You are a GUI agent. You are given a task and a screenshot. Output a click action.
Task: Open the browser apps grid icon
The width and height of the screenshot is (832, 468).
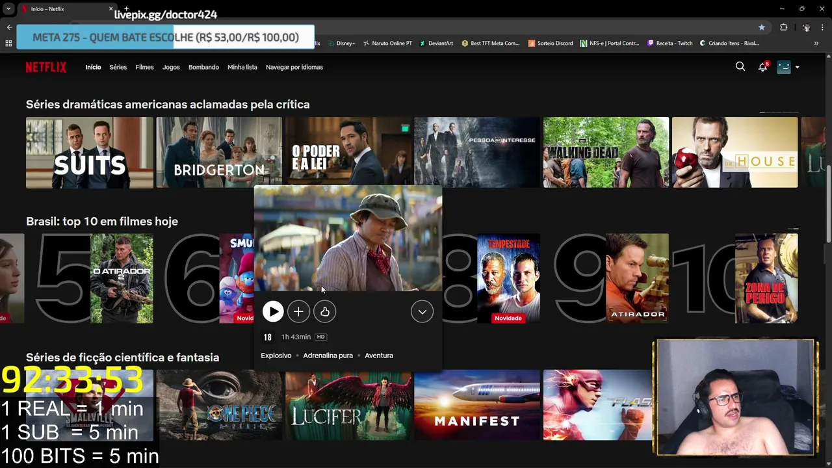point(8,43)
